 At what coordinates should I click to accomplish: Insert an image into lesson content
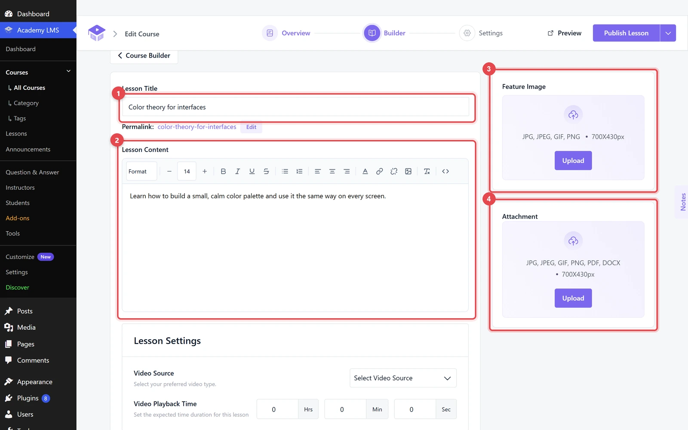408,171
